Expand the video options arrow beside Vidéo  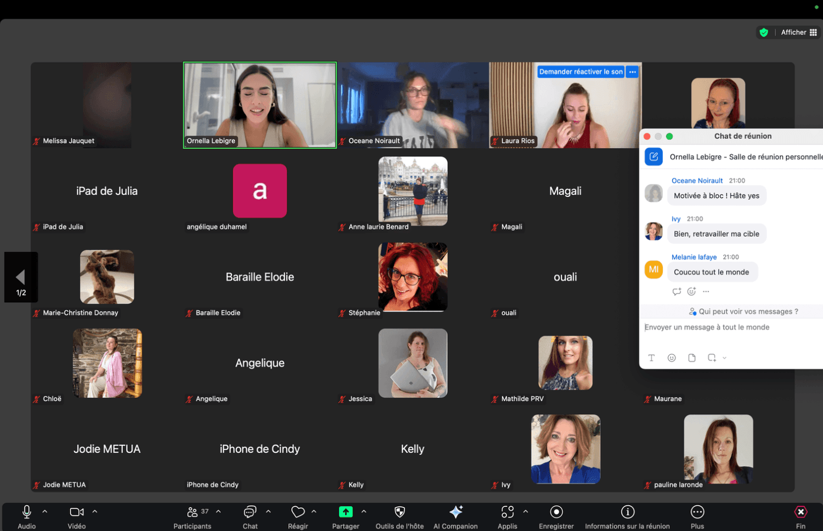click(x=95, y=511)
